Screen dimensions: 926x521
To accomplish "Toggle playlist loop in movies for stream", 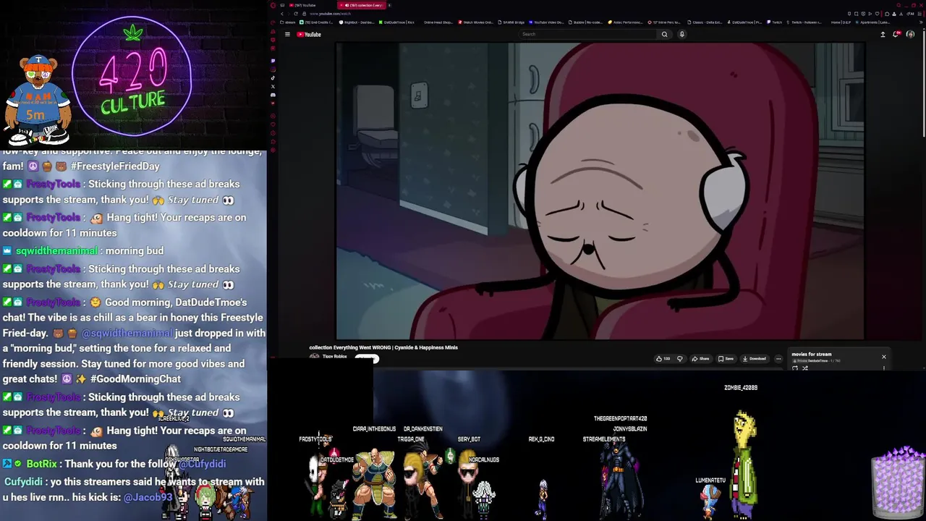I will tap(795, 368).
